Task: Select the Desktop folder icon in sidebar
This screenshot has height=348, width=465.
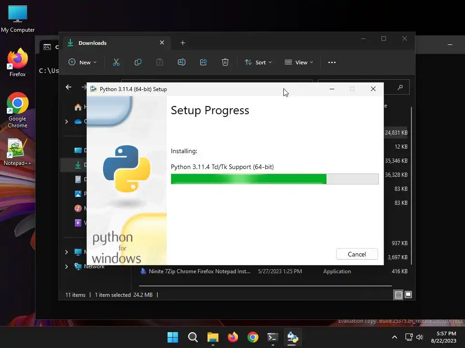Action: (x=78, y=150)
